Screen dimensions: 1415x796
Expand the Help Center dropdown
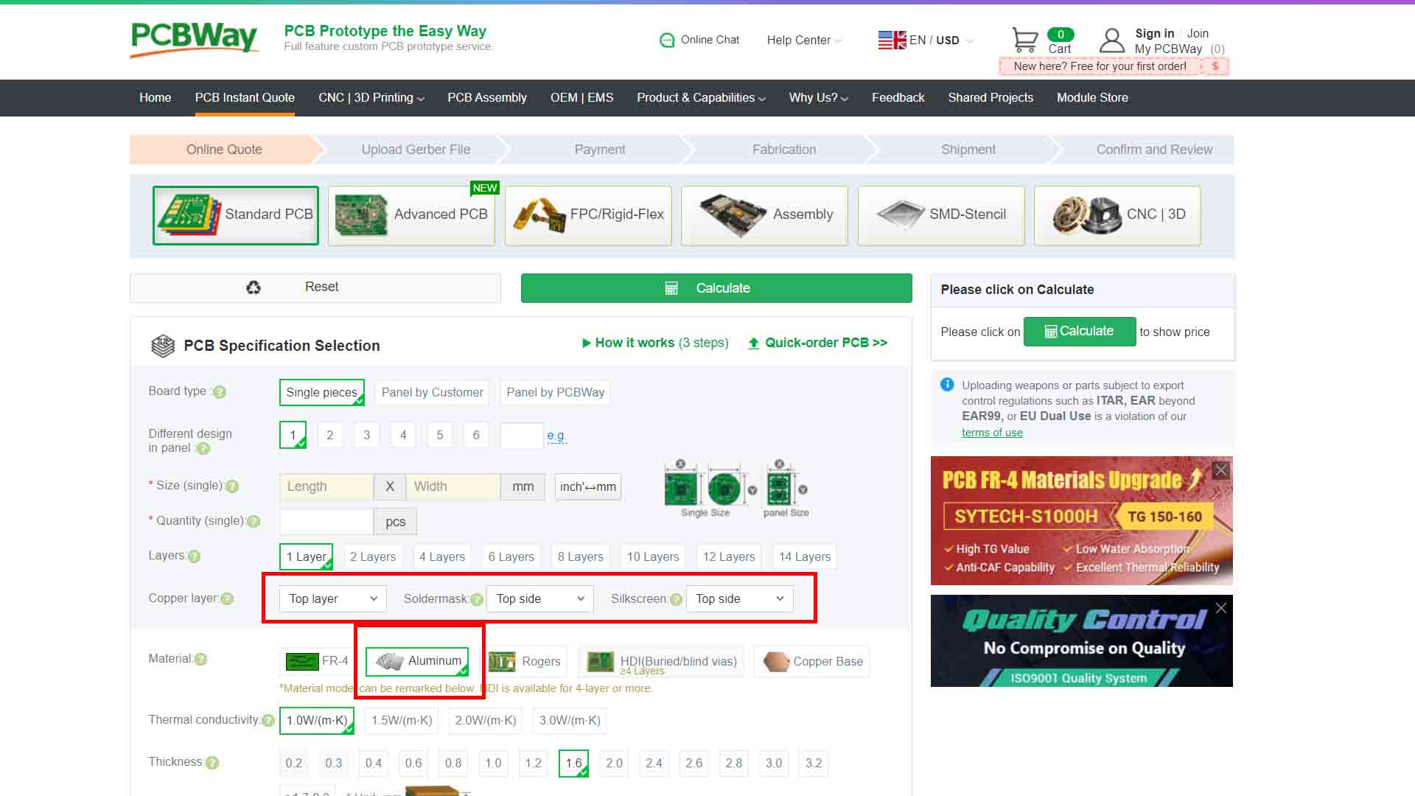(804, 40)
